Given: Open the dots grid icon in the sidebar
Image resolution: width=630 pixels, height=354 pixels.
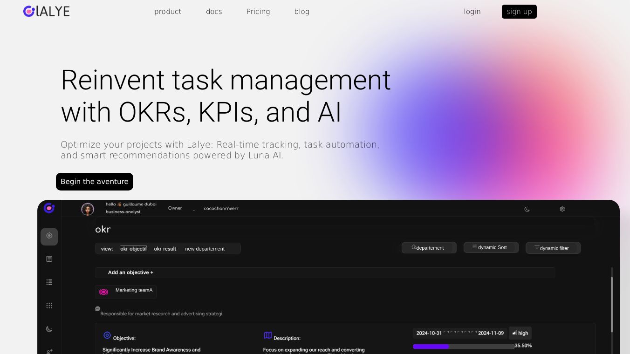Looking at the screenshot, I should click(49, 306).
